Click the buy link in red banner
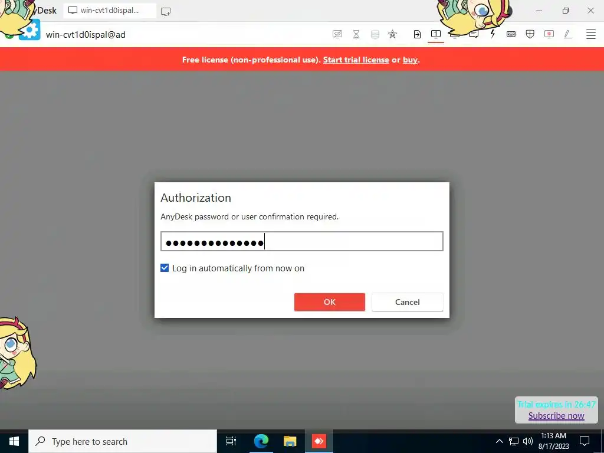The width and height of the screenshot is (604, 453). [410, 60]
